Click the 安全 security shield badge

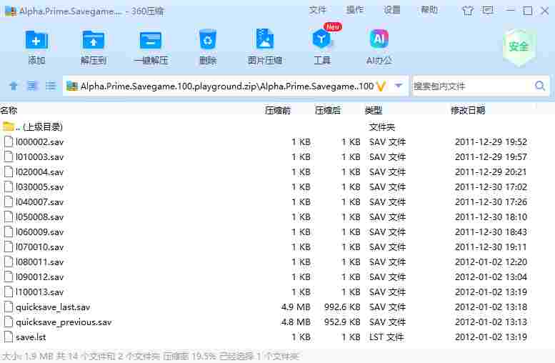coord(519,46)
